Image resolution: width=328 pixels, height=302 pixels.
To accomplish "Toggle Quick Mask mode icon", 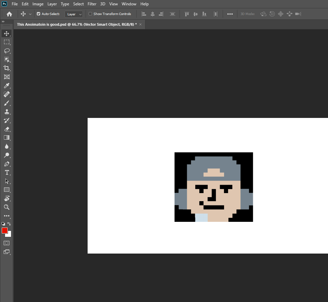I will [x=7, y=243].
